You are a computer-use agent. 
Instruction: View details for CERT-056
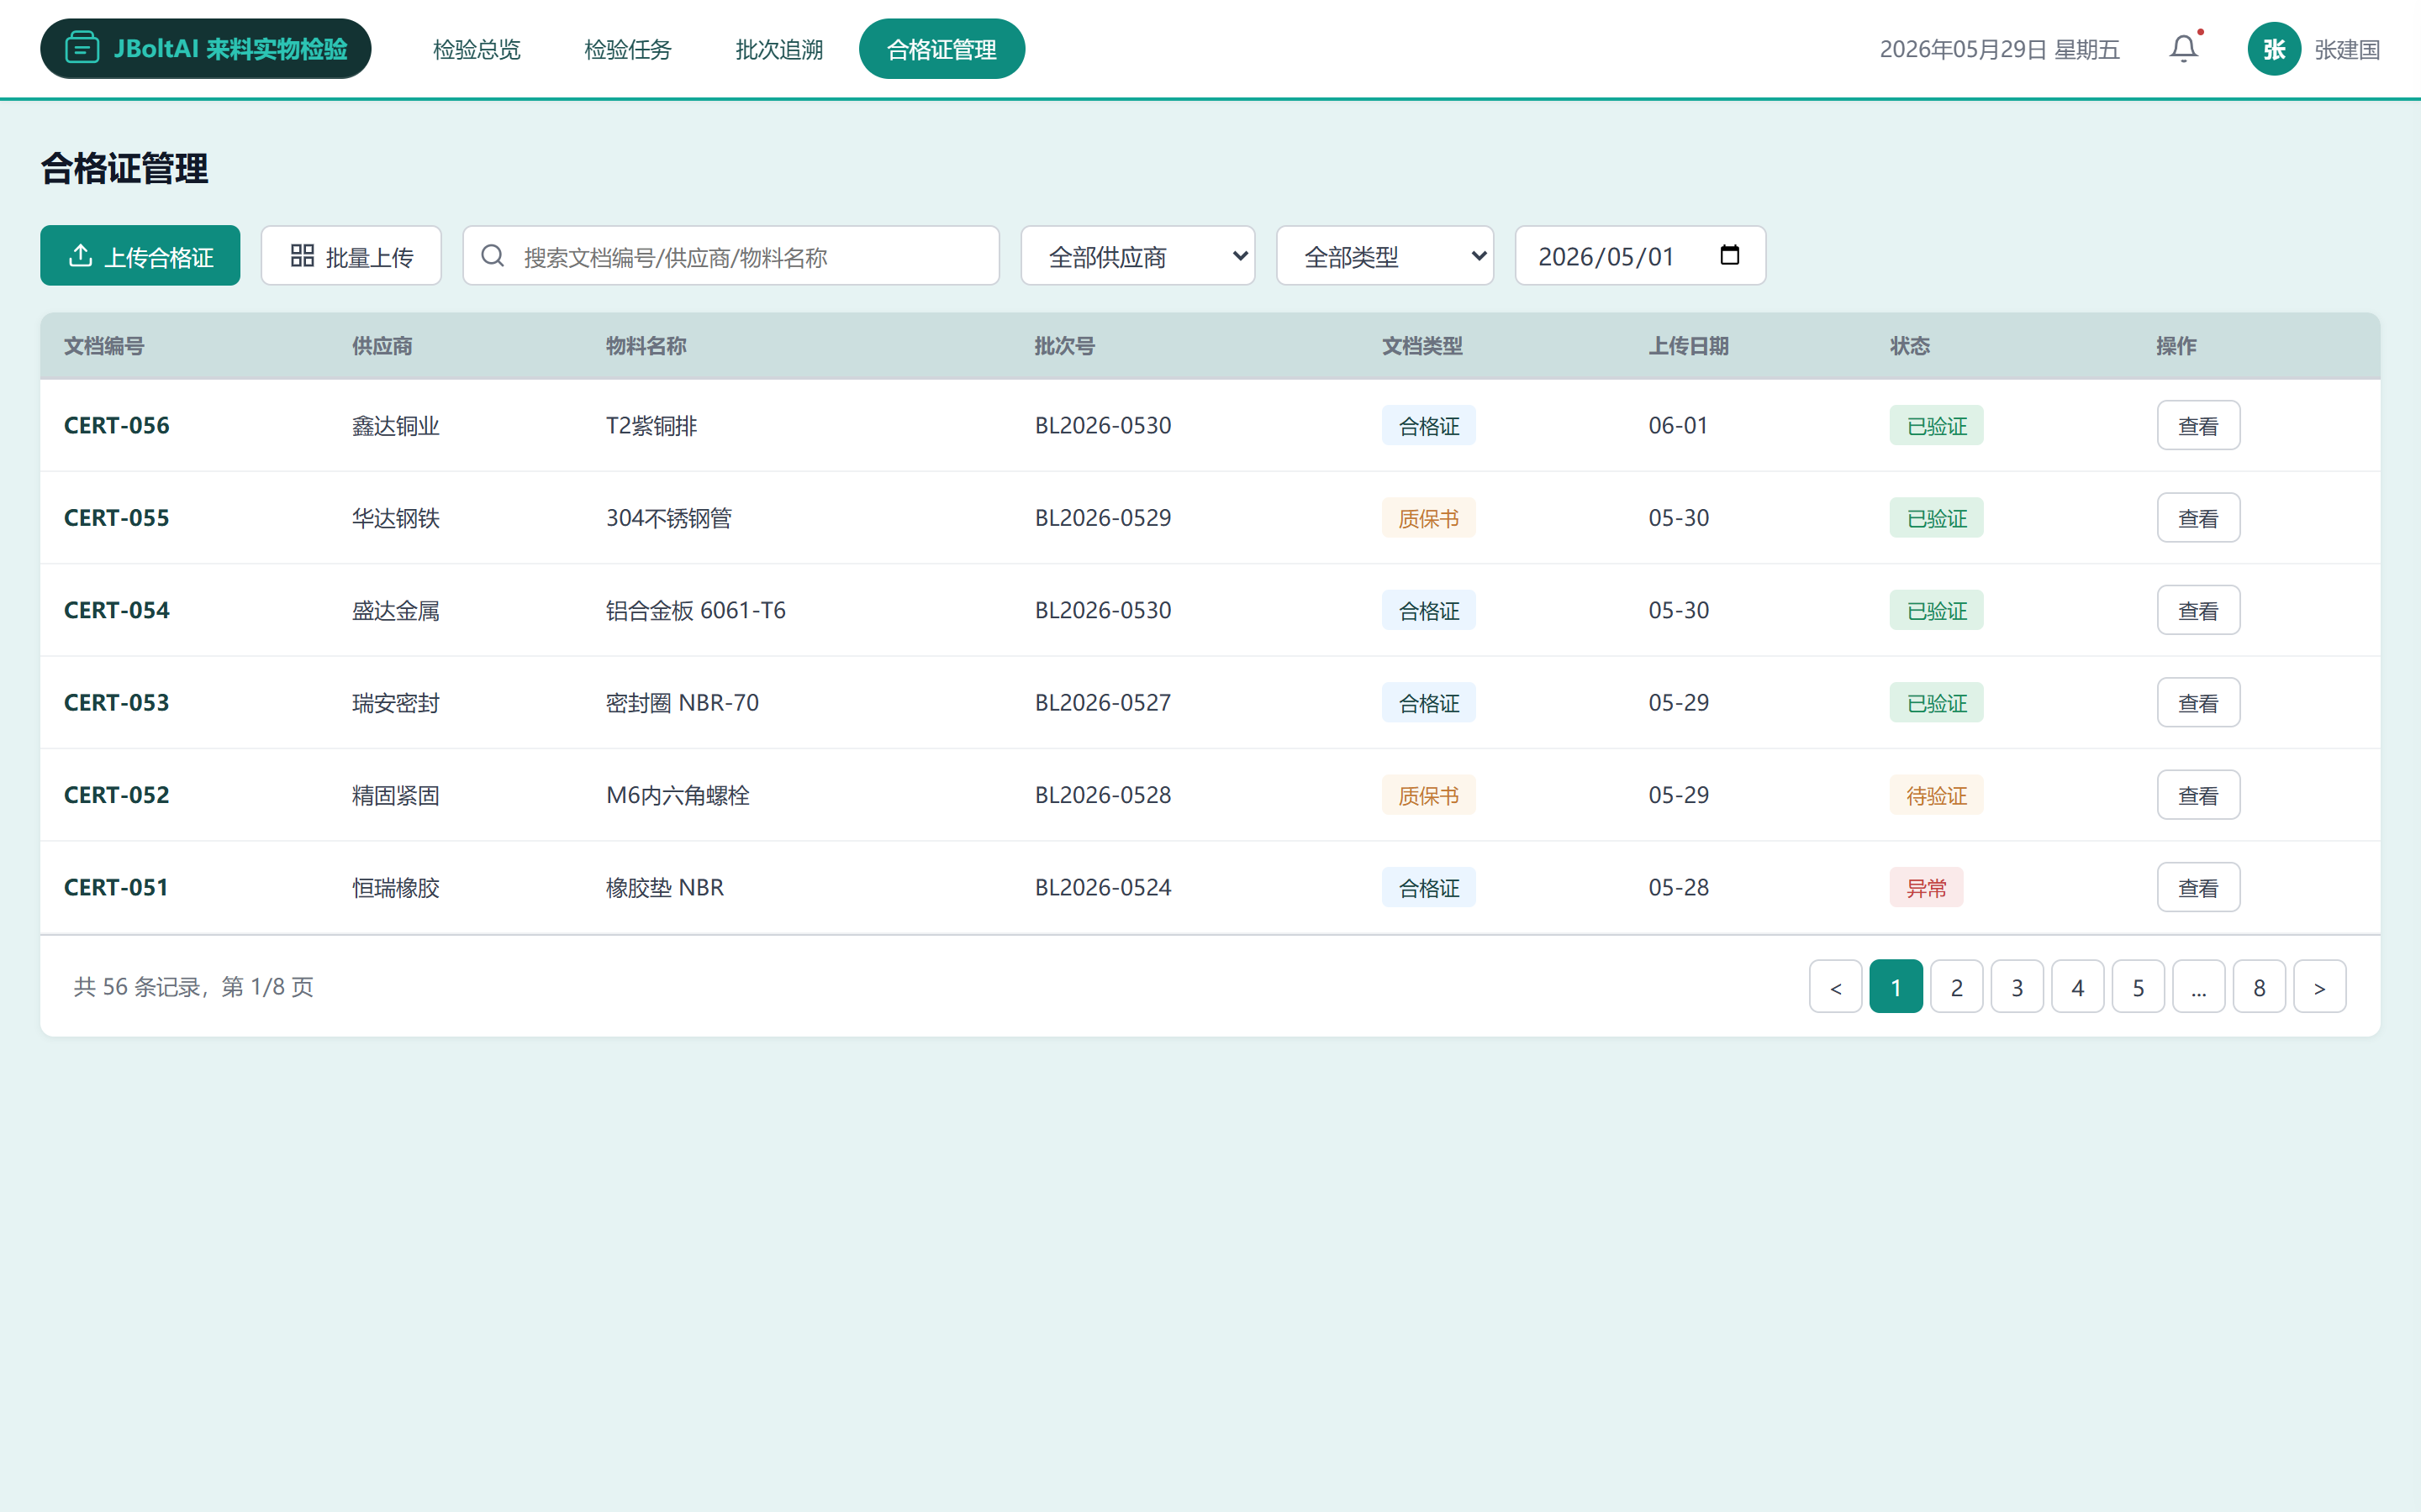coord(2198,426)
